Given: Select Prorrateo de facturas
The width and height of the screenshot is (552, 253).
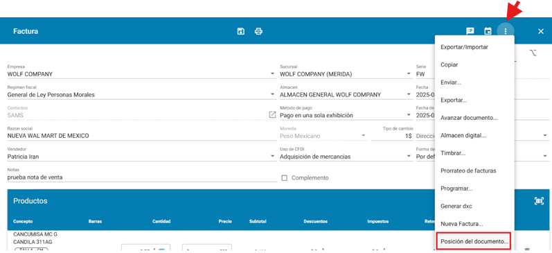Looking at the screenshot, I should [x=474, y=171].
